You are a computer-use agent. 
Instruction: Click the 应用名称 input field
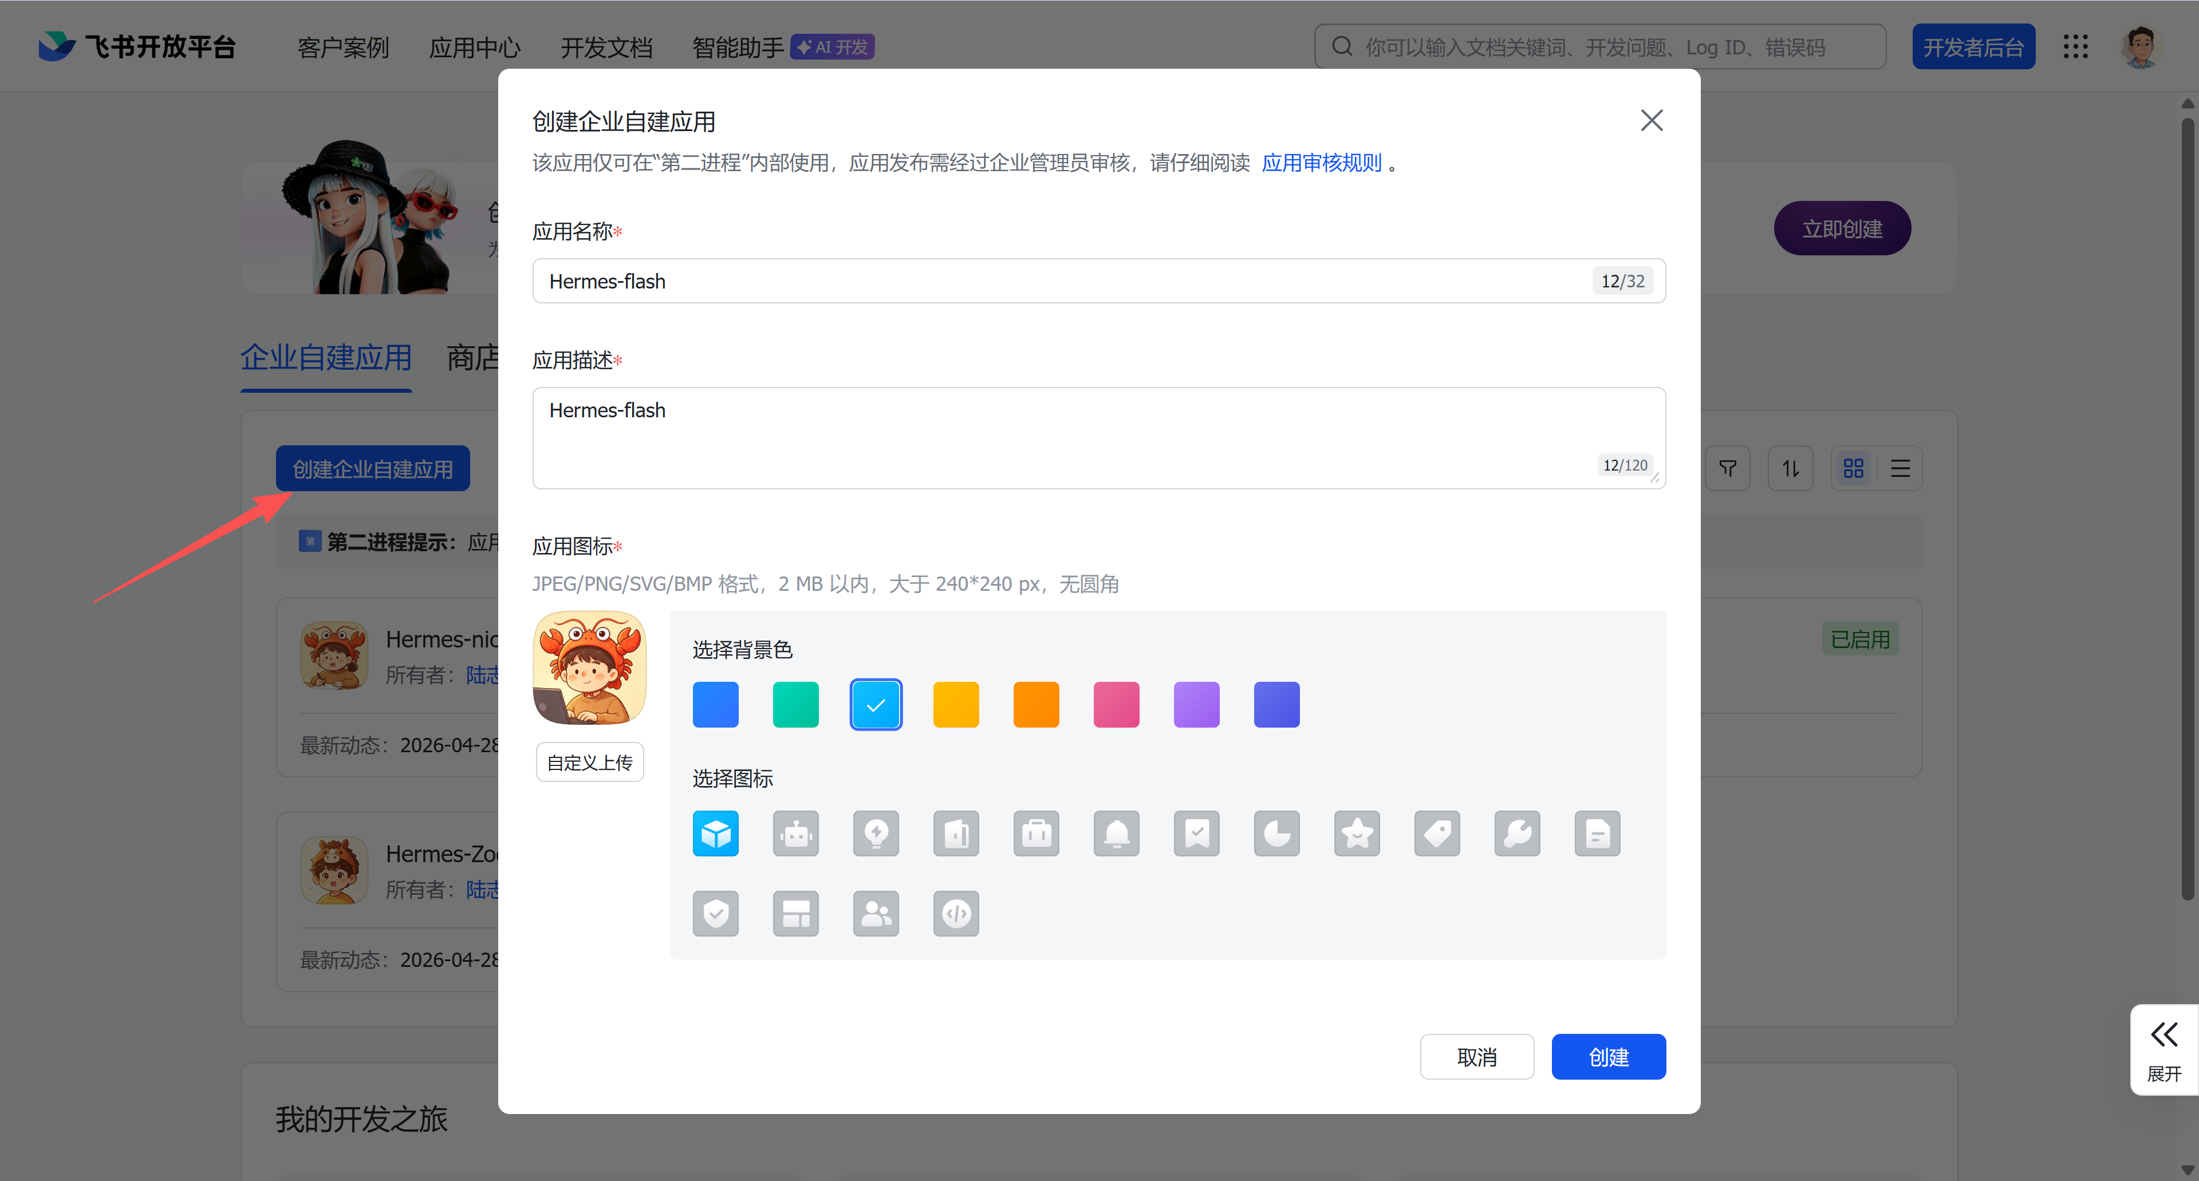point(1099,281)
